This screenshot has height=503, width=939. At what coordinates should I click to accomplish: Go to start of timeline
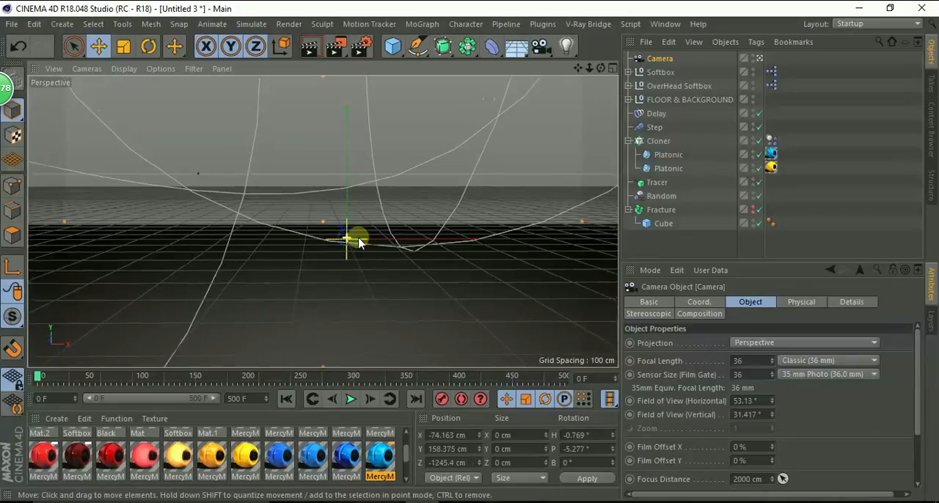point(286,399)
